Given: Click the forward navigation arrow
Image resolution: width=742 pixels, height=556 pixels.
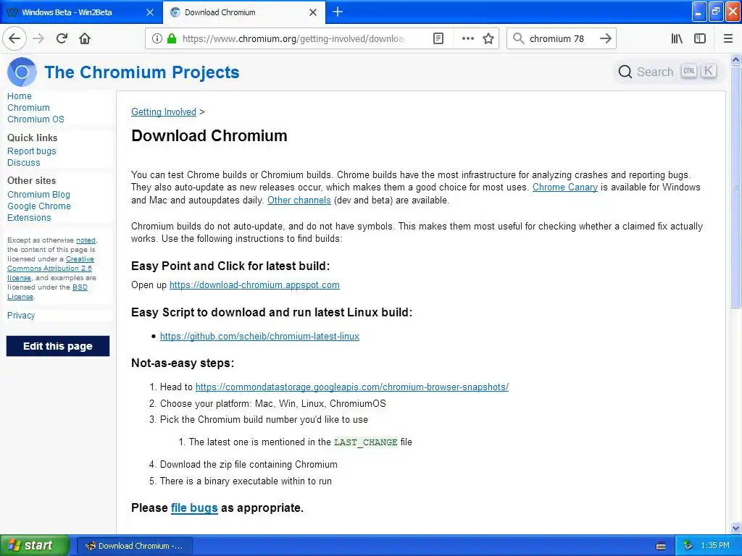Looking at the screenshot, I should pyautogui.click(x=38, y=38).
